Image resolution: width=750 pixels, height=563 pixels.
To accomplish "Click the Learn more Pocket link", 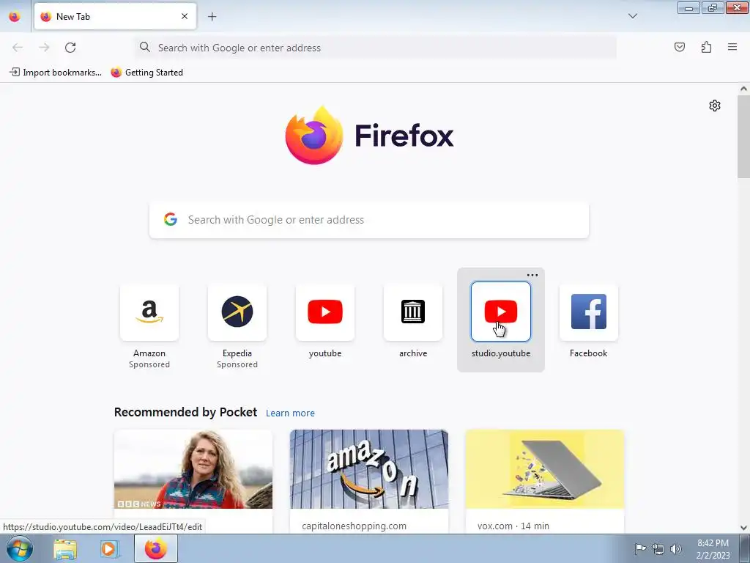I will coord(290,413).
